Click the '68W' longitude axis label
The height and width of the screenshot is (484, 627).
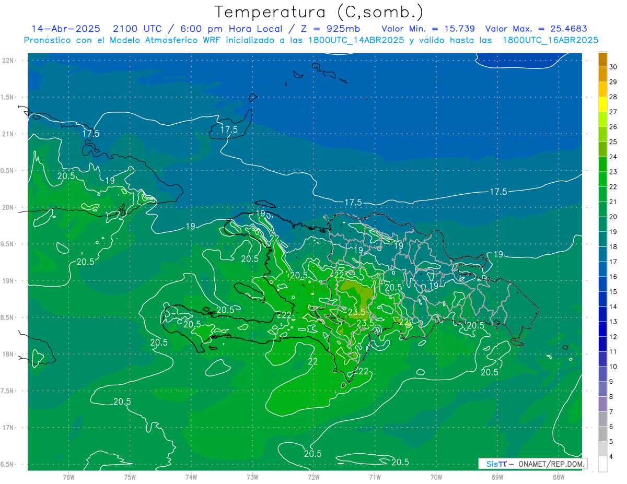click(x=559, y=477)
